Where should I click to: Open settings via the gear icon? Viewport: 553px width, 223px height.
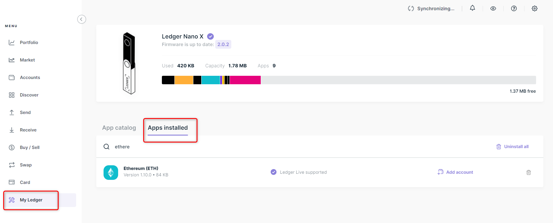(x=535, y=8)
